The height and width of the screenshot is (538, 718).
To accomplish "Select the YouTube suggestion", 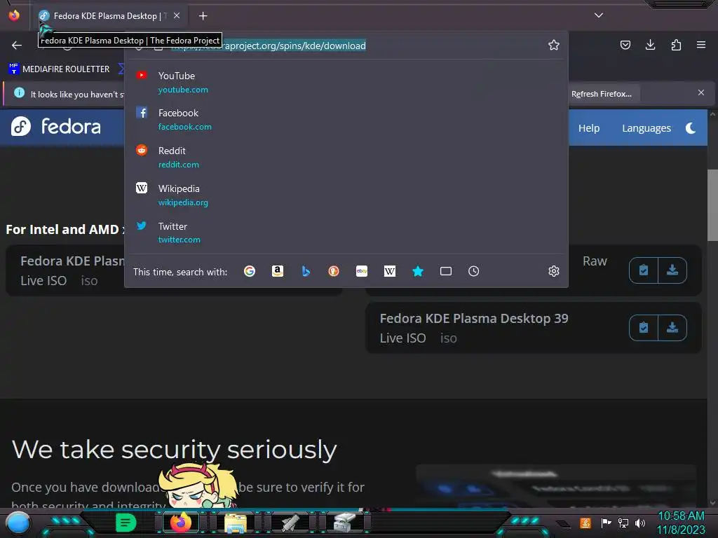I will point(346,83).
